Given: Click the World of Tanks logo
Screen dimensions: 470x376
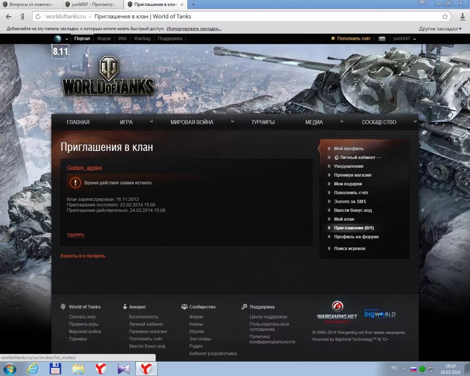Looking at the screenshot, I should pyautogui.click(x=108, y=76).
